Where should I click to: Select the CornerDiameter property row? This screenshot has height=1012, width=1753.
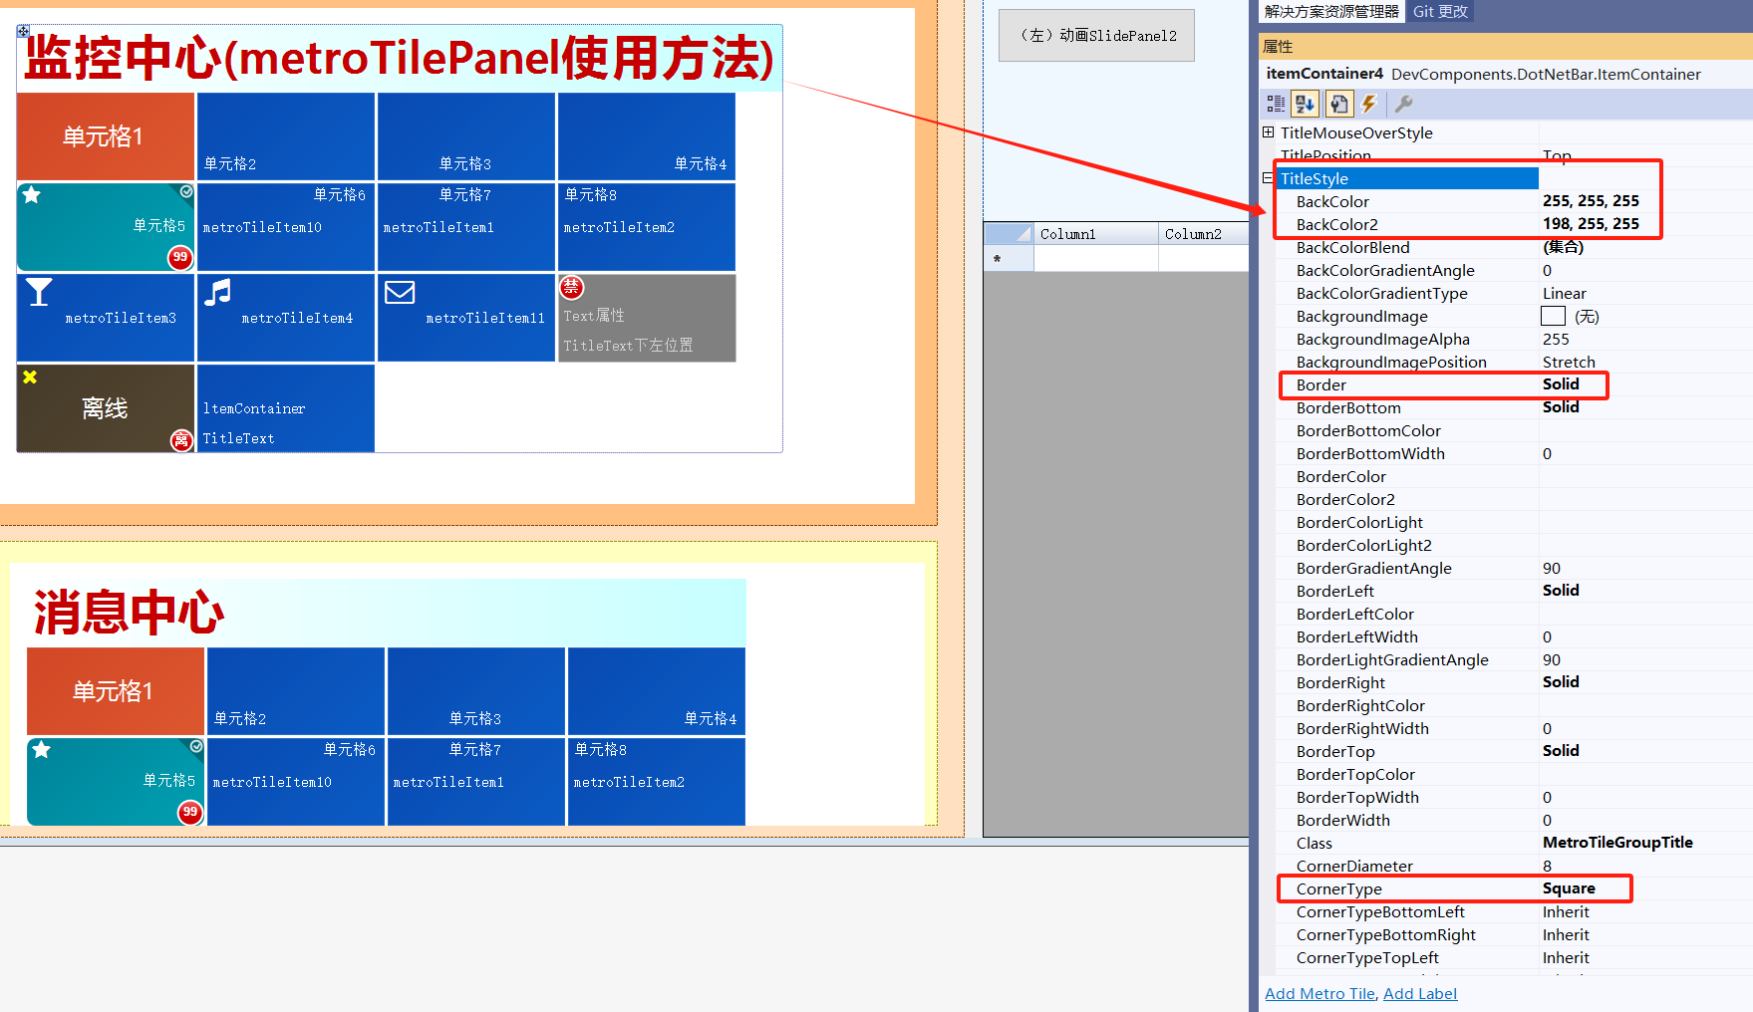click(1515, 867)
